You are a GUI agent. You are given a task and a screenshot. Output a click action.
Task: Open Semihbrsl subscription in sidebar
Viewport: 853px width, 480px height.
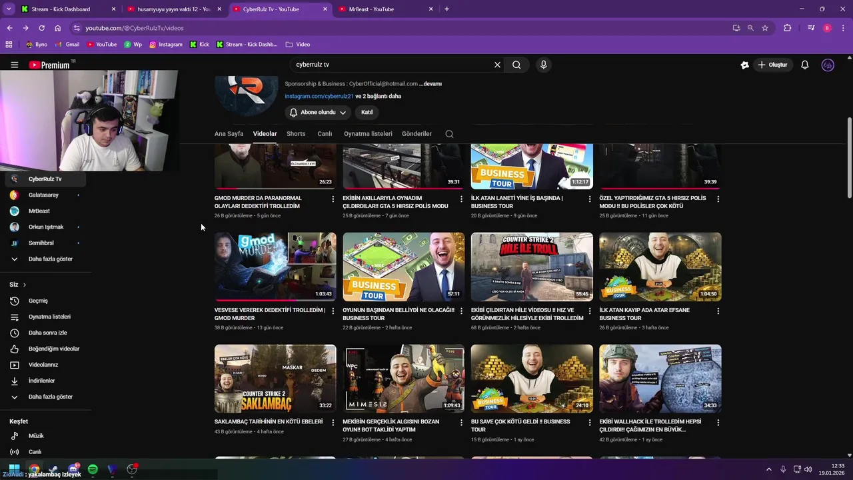46,243
